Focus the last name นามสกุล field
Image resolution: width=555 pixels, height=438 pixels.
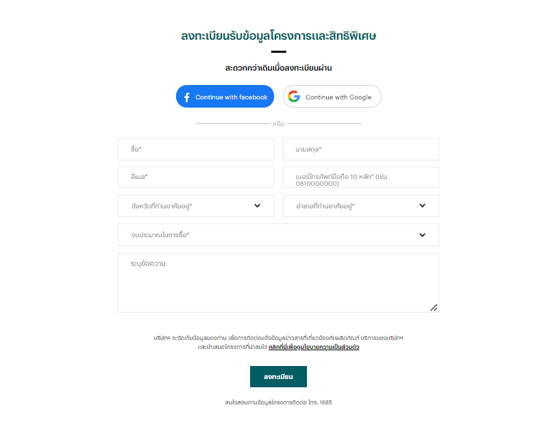[x=360, y=149]
